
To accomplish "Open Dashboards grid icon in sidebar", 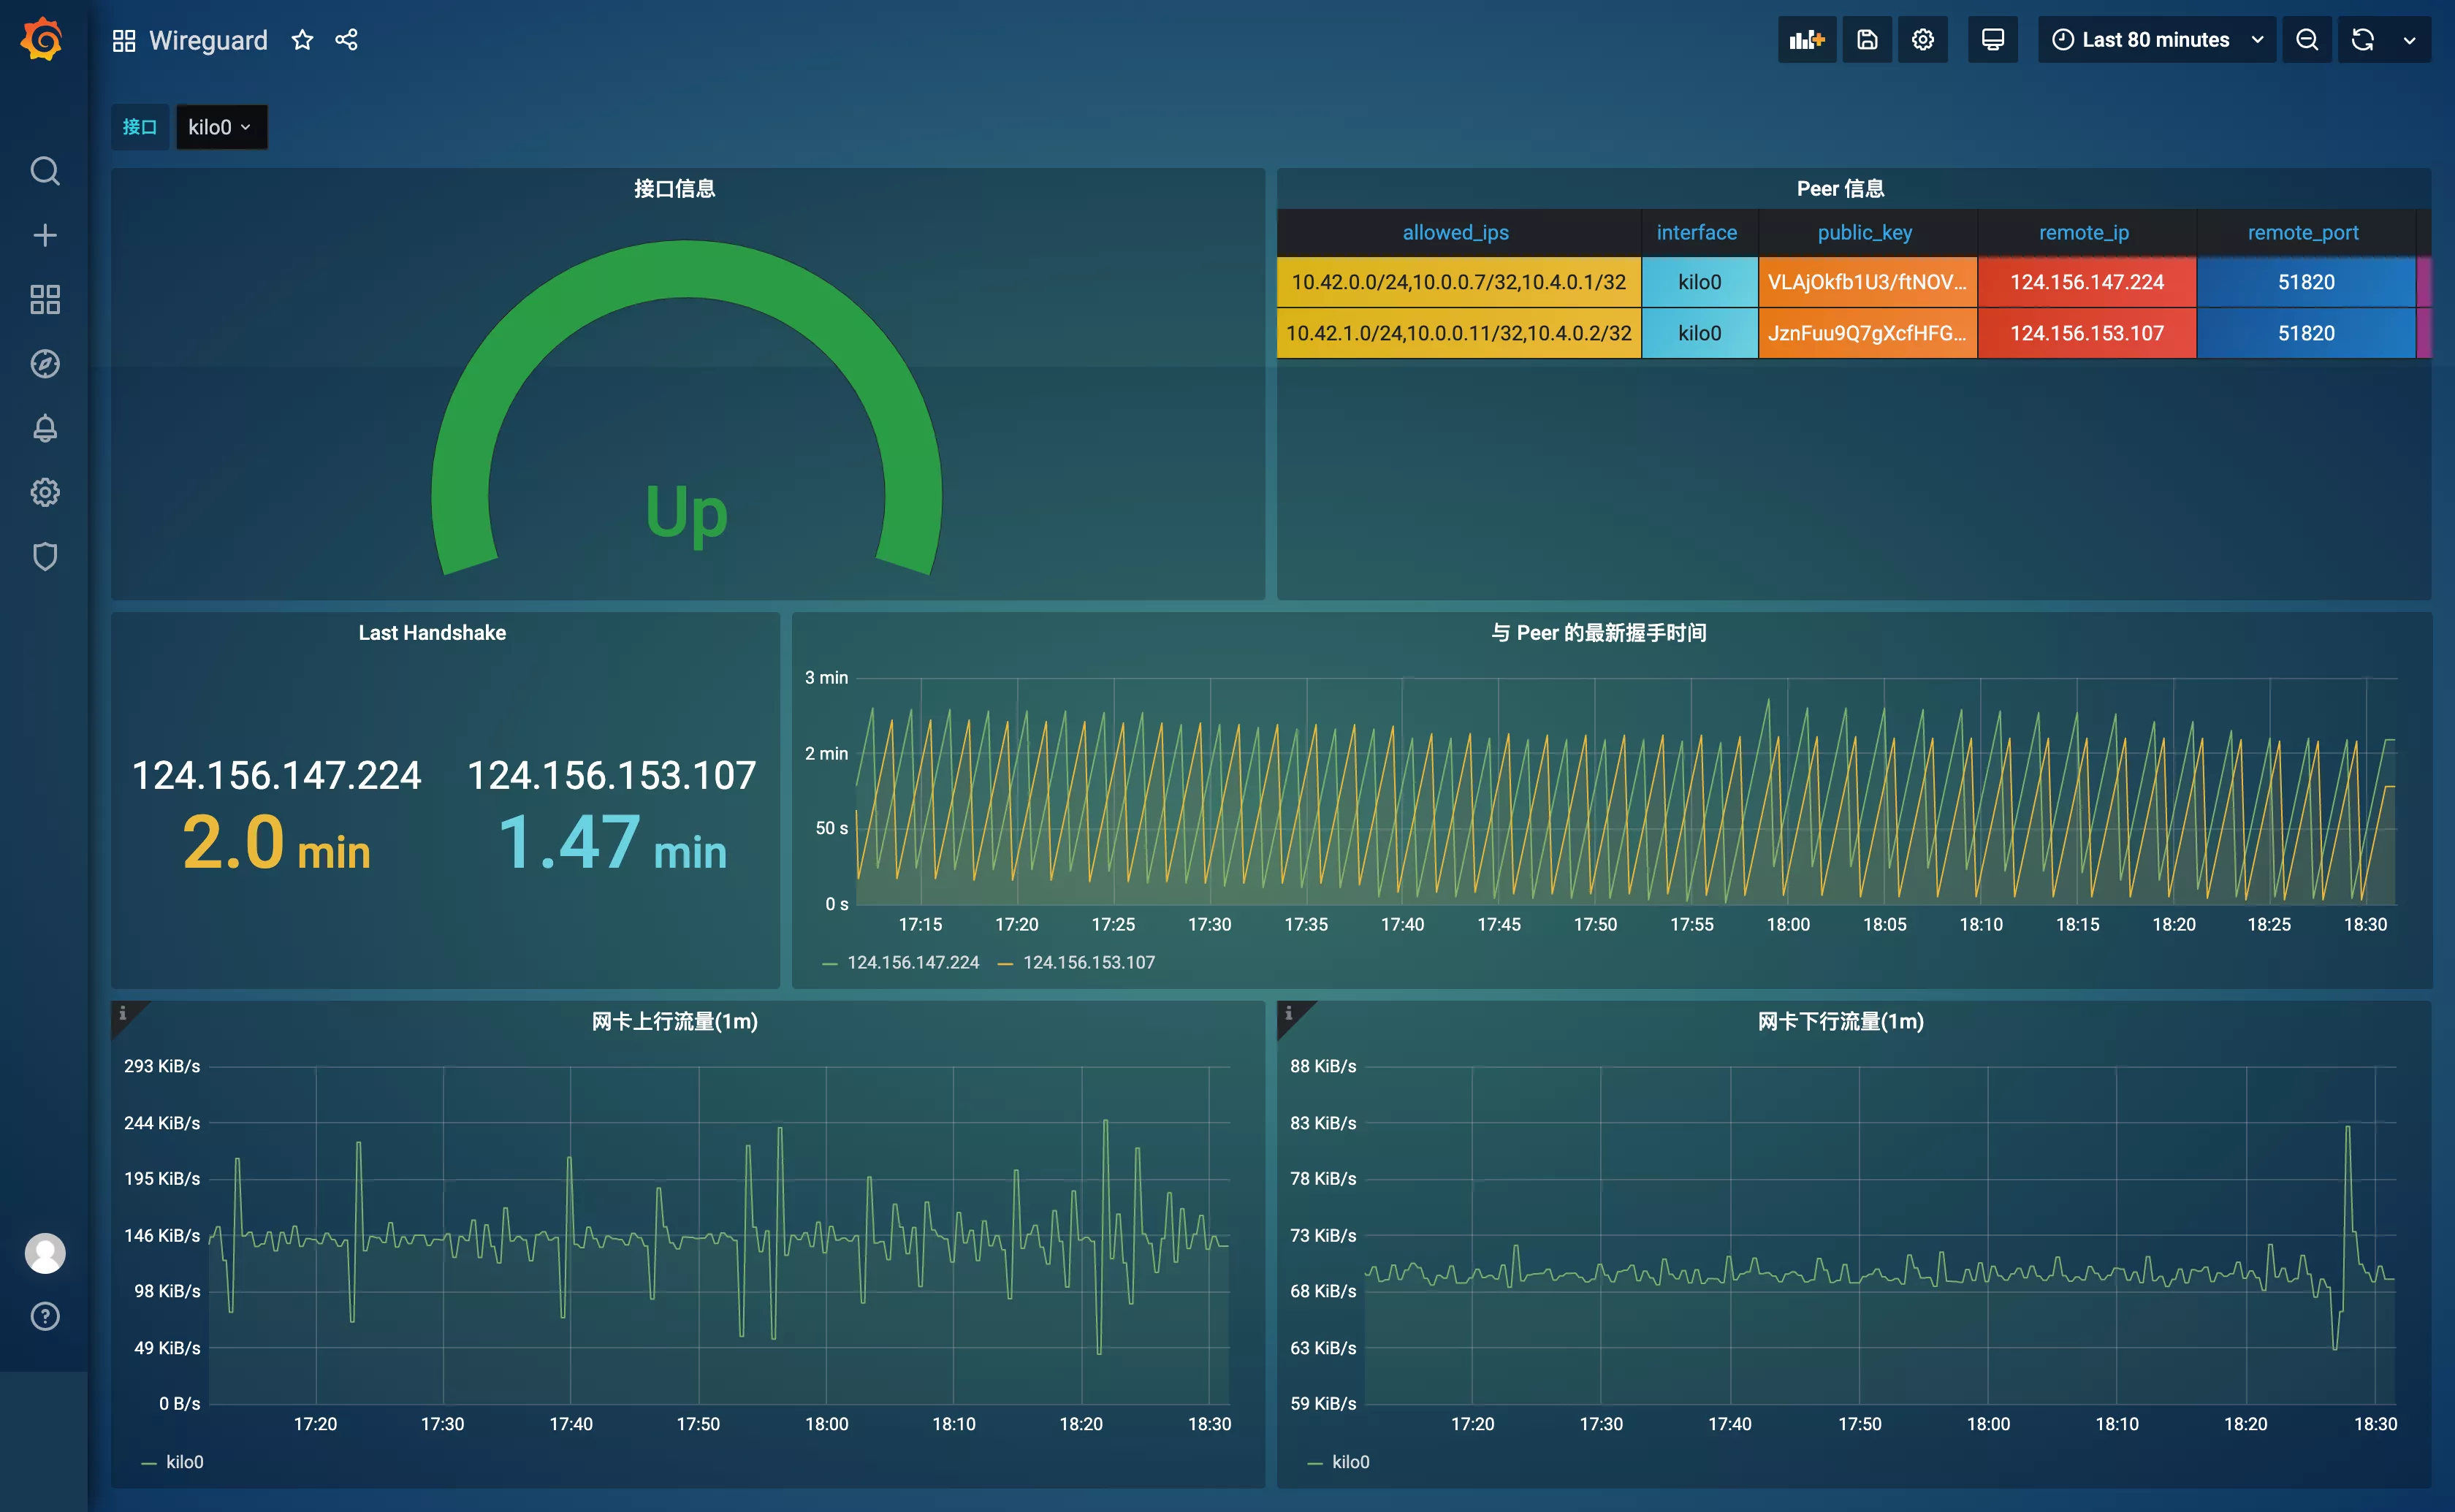I will click(x=45, y=299).
